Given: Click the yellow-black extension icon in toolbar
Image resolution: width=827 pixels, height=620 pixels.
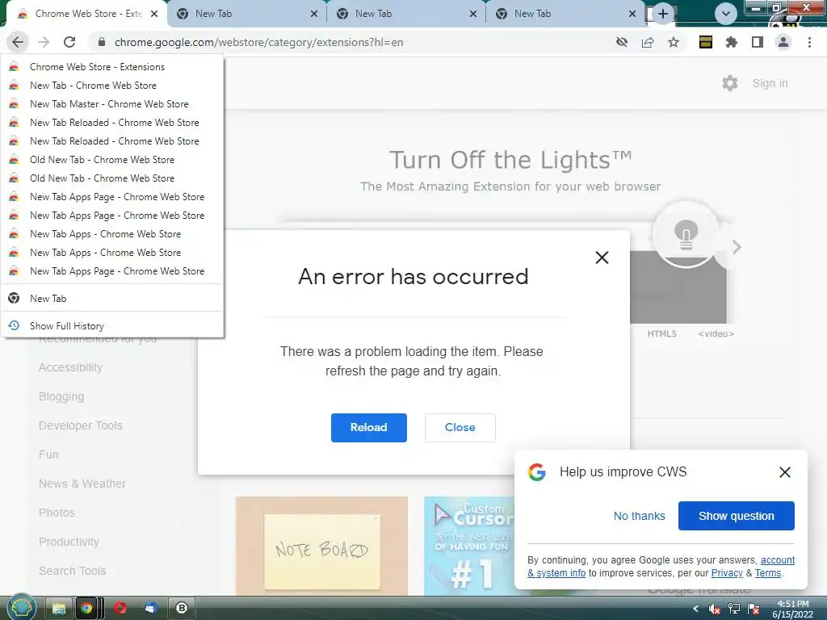Looking at the screenshot, I should [x=706, y=42].
